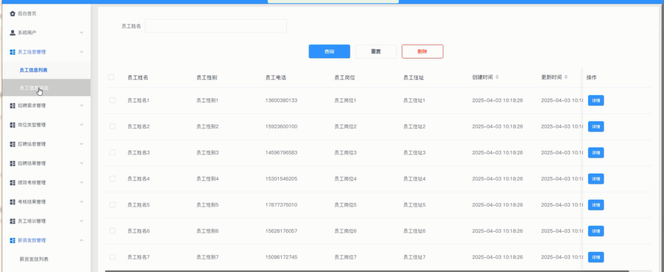Open 详情 for 员工姓名7 row
This screenshot has height=272, width=664.
point(596,257)
